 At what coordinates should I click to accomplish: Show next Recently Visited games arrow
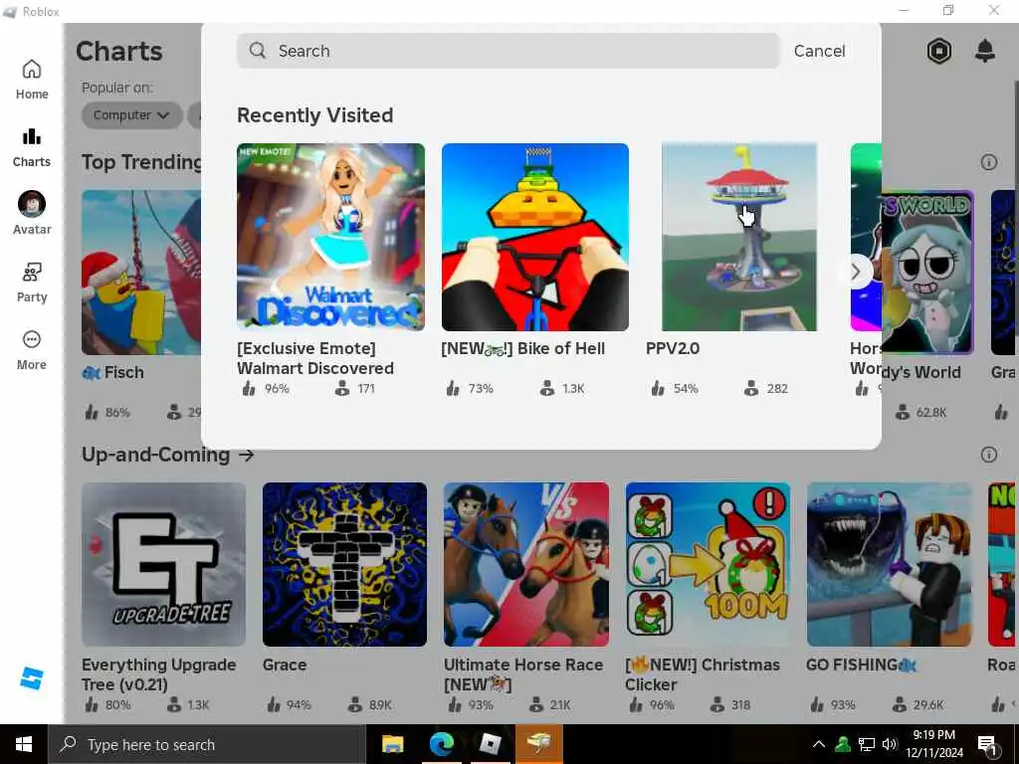(857, 273)
